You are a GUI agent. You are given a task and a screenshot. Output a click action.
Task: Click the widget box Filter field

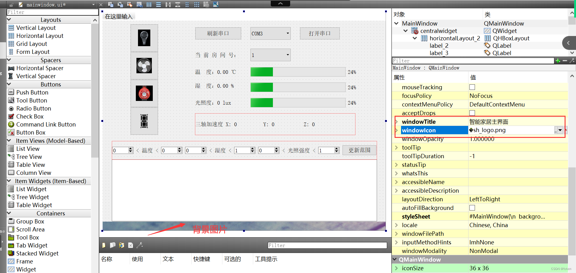point(52,12)
